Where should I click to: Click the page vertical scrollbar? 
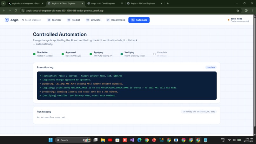(x=254, y=72)
